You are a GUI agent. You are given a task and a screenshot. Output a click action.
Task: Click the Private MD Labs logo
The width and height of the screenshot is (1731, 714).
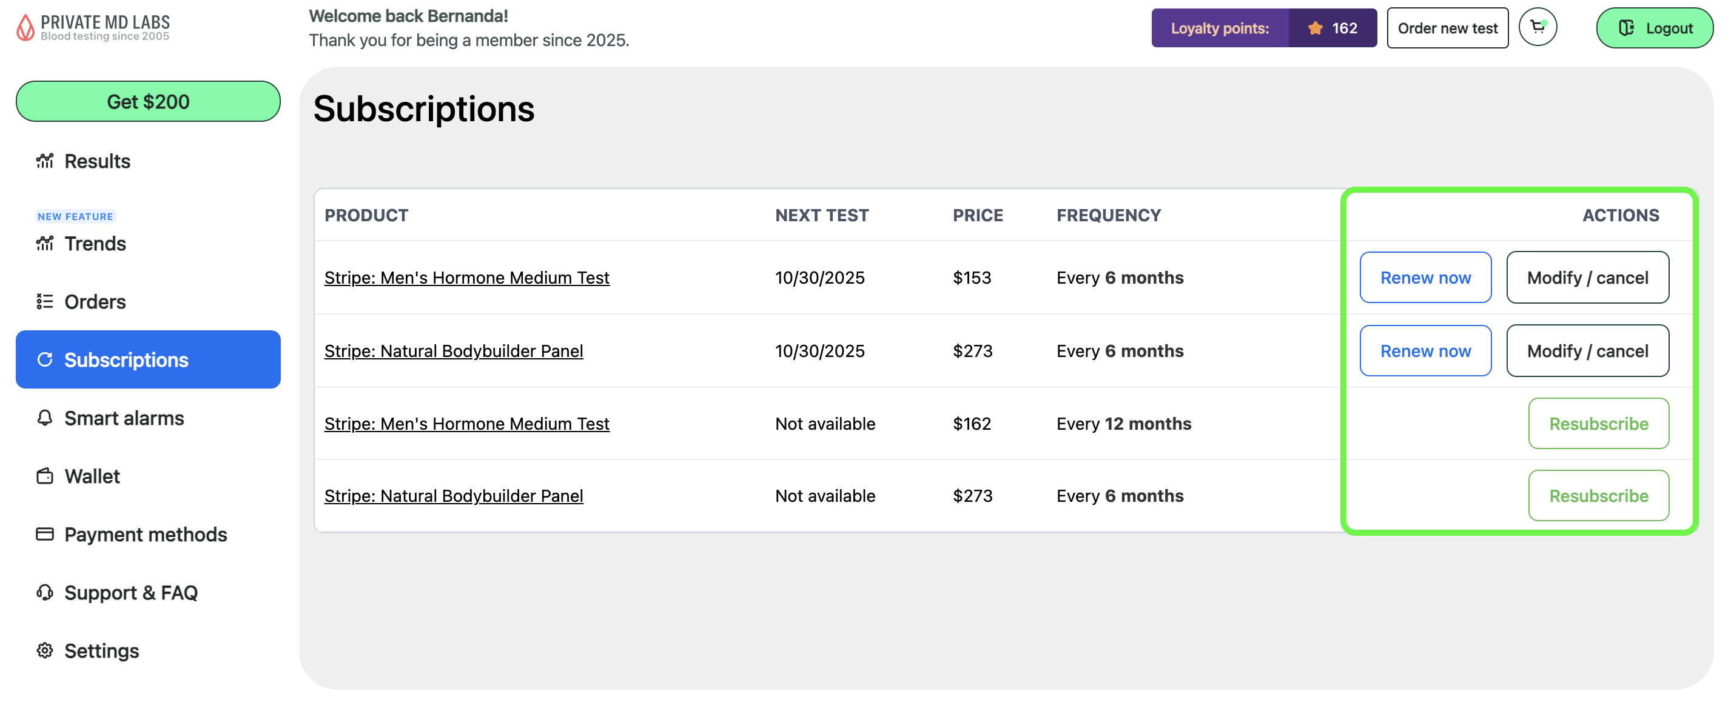click(x=93, y=27)
